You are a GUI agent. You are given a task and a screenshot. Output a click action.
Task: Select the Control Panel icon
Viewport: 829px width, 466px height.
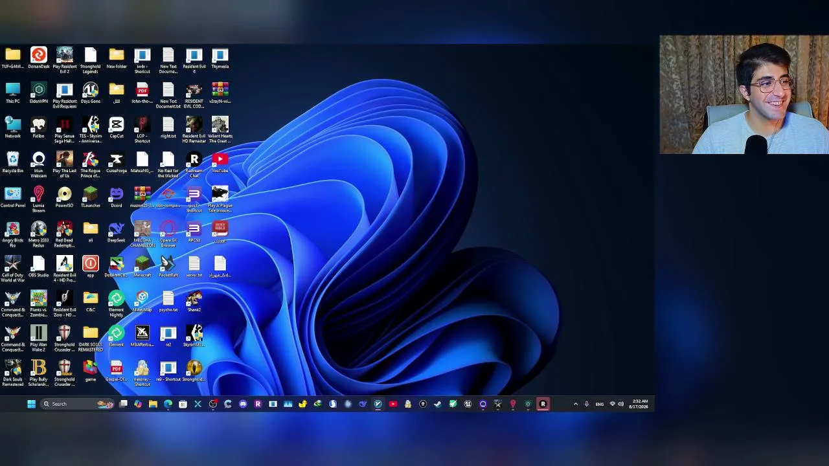point(13,197)
